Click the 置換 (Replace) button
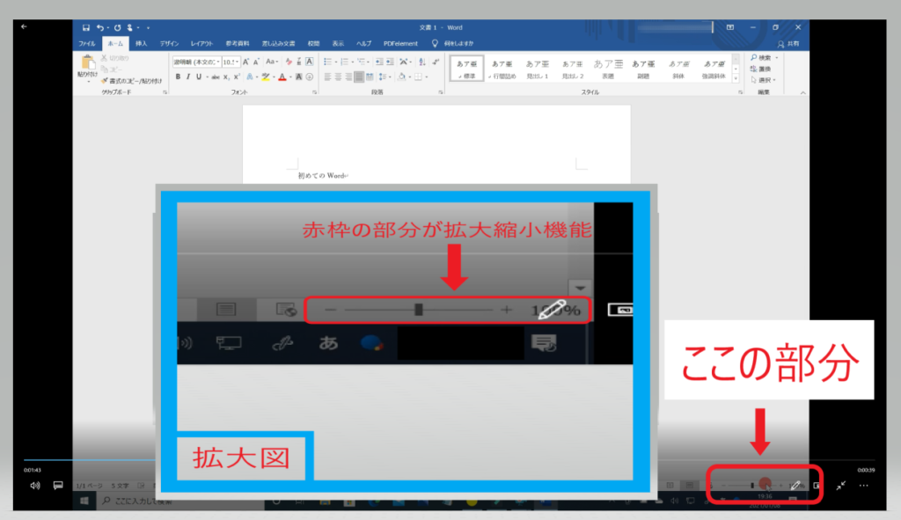901x520 pixels. (x=764, y=69)
